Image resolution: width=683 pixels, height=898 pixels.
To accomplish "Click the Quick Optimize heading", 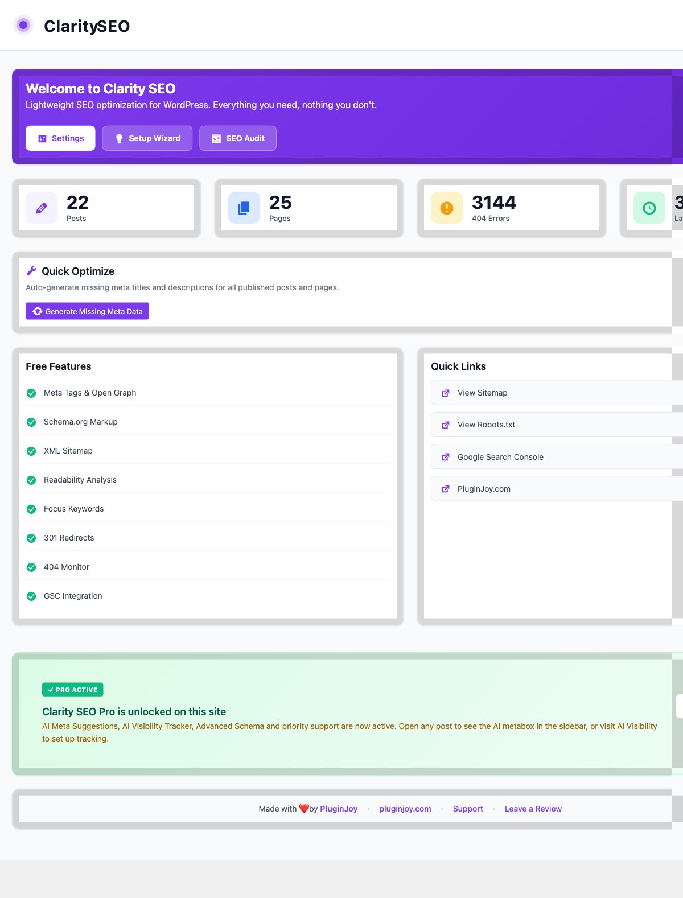I will click(x=78, y=271).
